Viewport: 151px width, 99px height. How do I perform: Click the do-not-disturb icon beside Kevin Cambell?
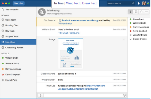tap(130, 31)
